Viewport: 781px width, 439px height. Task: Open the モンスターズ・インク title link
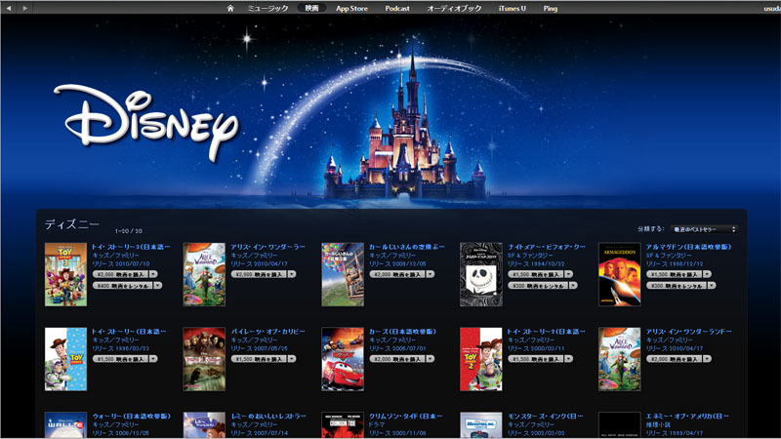546,417
